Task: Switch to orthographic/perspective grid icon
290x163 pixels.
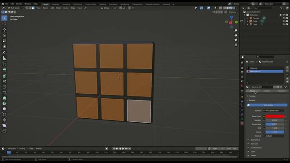Action: coord(236,45)
